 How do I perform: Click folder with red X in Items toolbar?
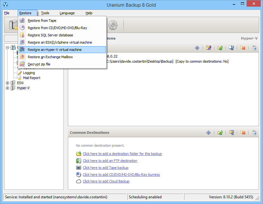pos(243,48)
